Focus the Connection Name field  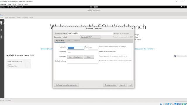click(x=90, y=33)
